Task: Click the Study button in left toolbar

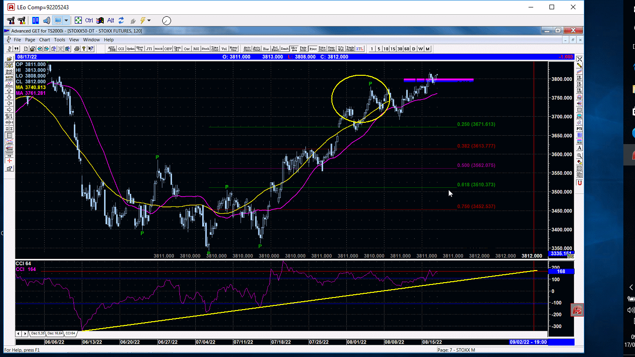Action: [x=9, y=78]
